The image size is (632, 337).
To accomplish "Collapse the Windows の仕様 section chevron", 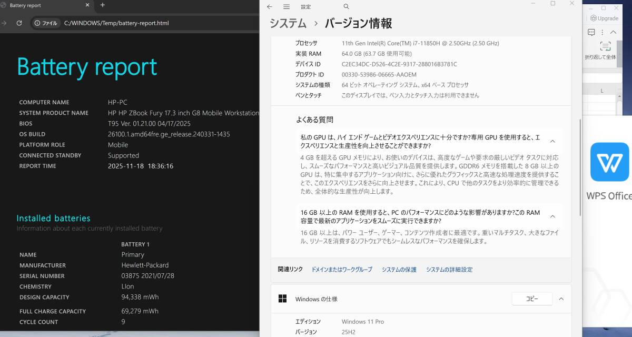I will tap(561, 299).
